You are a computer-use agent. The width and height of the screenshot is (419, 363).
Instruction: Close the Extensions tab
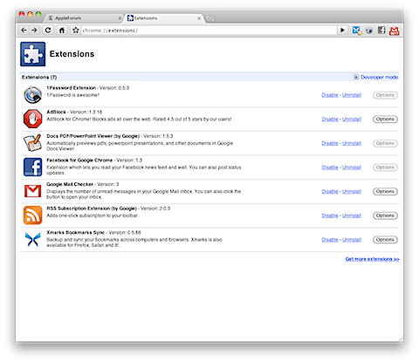coord(199,18)
